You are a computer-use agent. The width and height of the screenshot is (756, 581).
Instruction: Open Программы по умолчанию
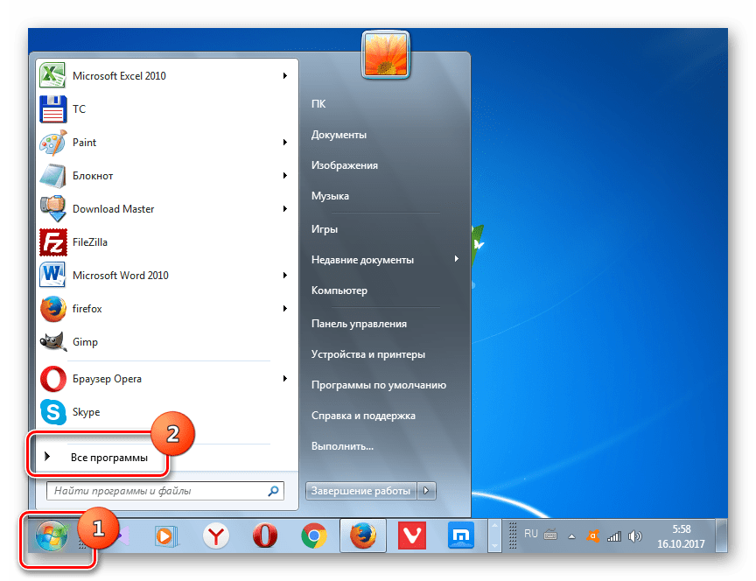(x=379, y=385)
